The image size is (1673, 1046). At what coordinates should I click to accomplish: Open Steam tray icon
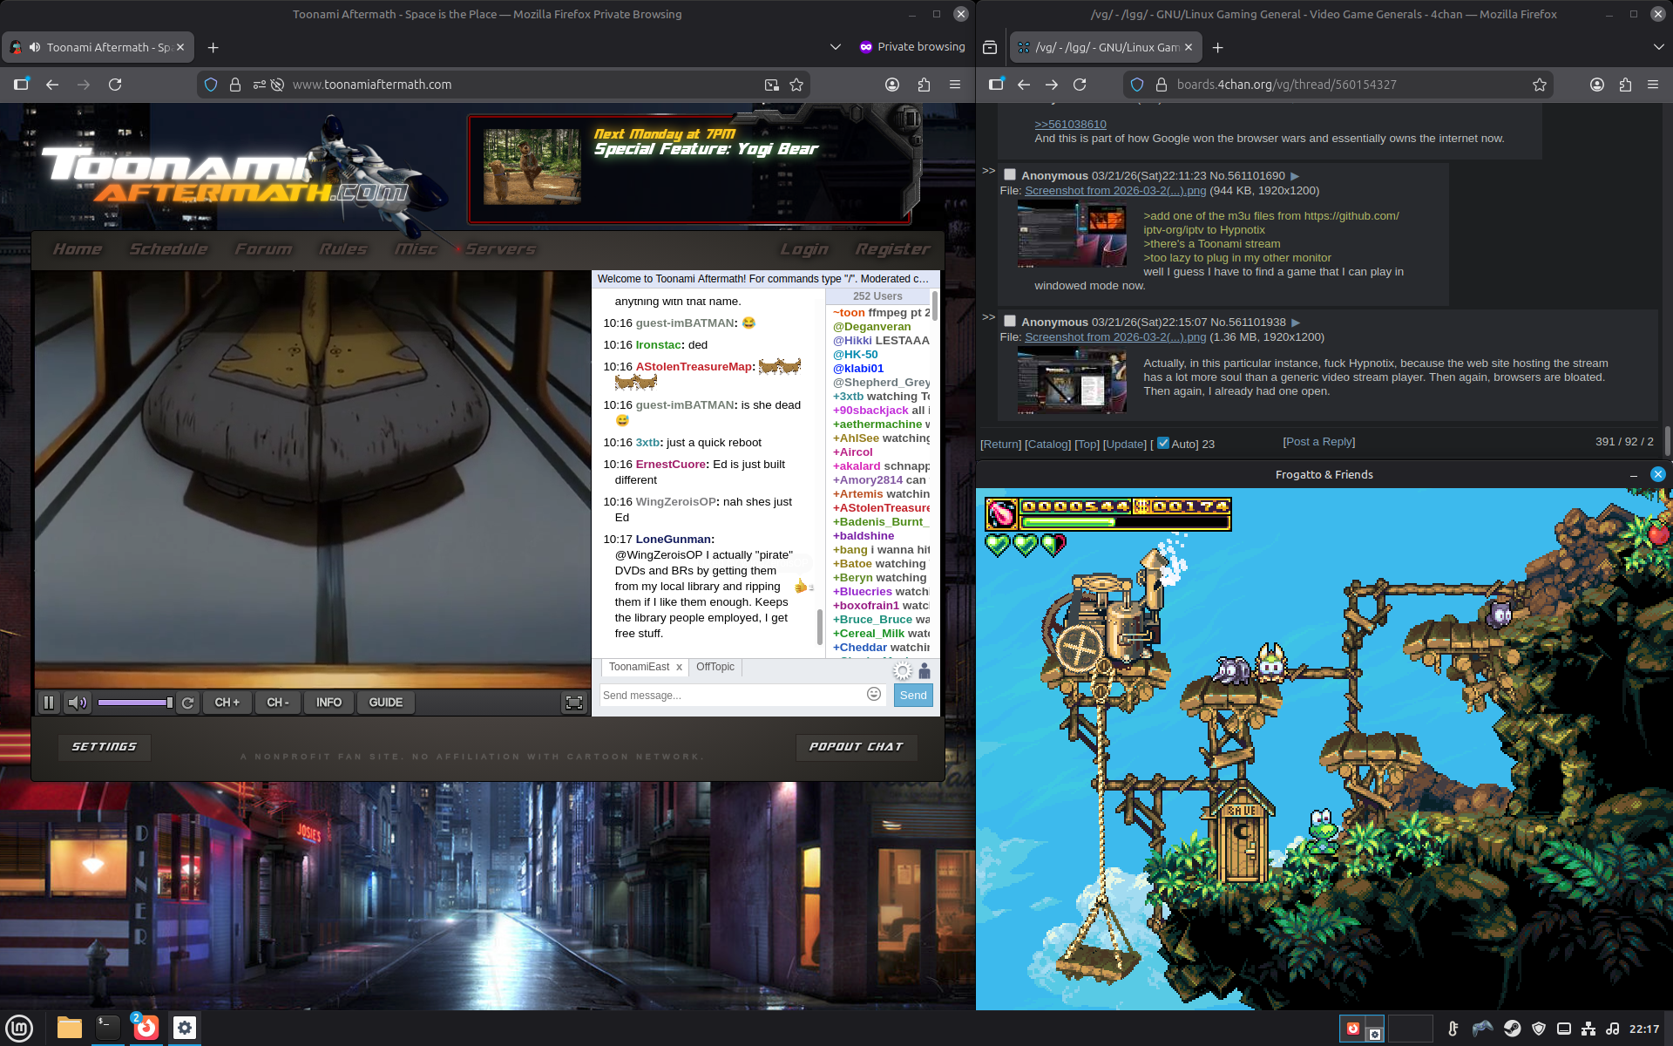1512,1029
